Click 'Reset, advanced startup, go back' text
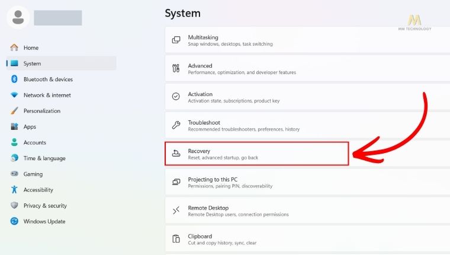 (x=223, y=158)
